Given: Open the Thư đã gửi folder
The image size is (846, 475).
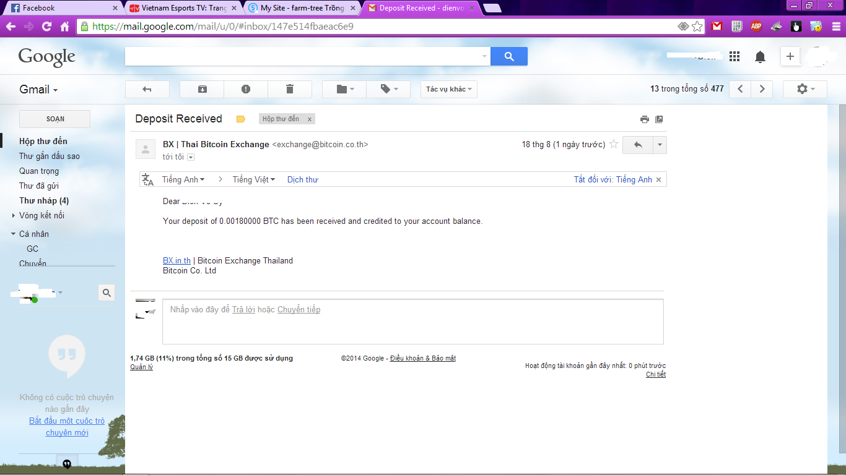Looking at the screenshot, I should click(x=39, y=186).
